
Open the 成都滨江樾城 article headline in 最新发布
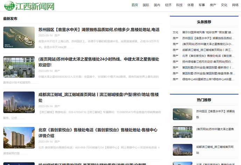click(x=99, y=97)
